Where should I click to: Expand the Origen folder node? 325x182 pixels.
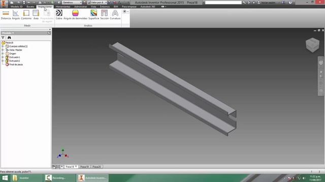[x=3, y=54]
